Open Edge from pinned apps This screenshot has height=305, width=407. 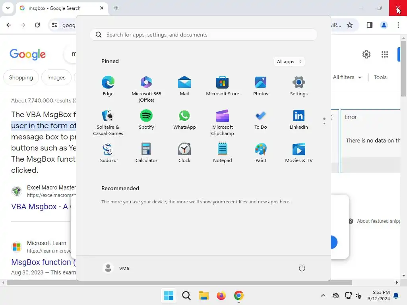coord(108,86)
